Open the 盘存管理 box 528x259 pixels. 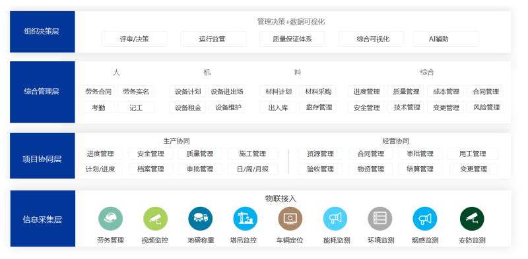[x=317, y=107]
